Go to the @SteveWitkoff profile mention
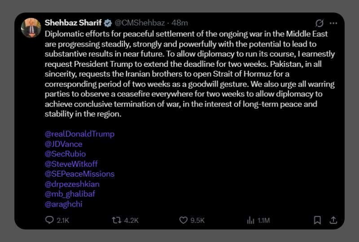This screenshot has width=359, height=242. [x=71, y=164]
